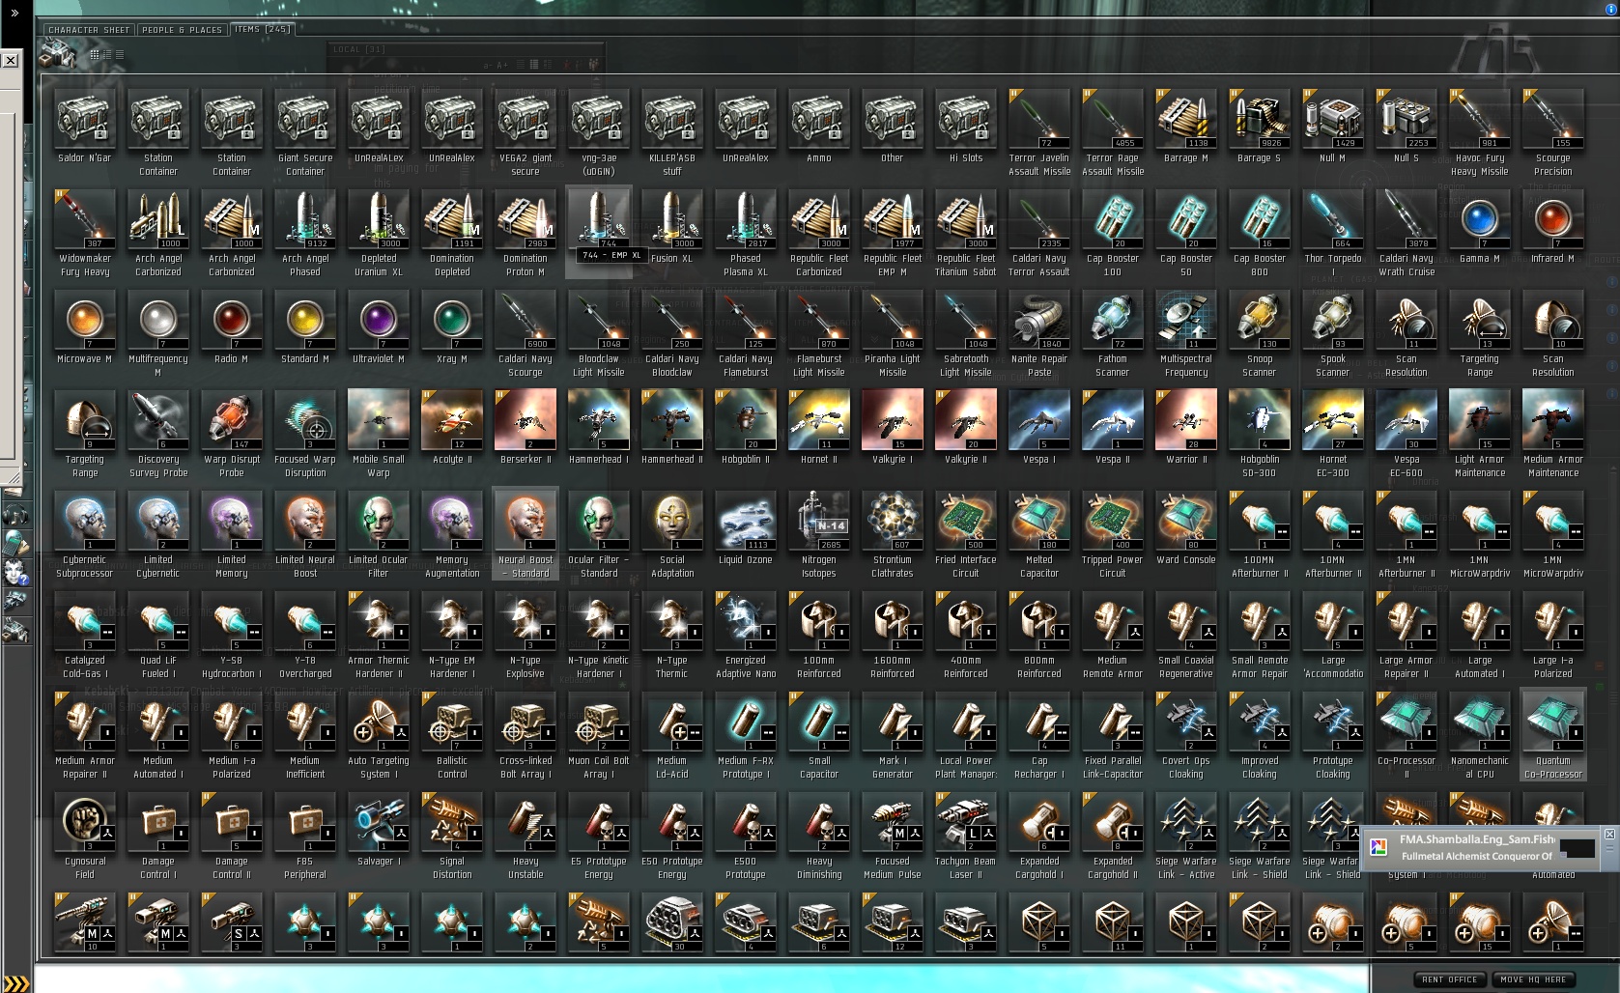This screenshot has width=1620, height=993.
Task: Click the Move HQ Here button
Action: [1534, 979]
